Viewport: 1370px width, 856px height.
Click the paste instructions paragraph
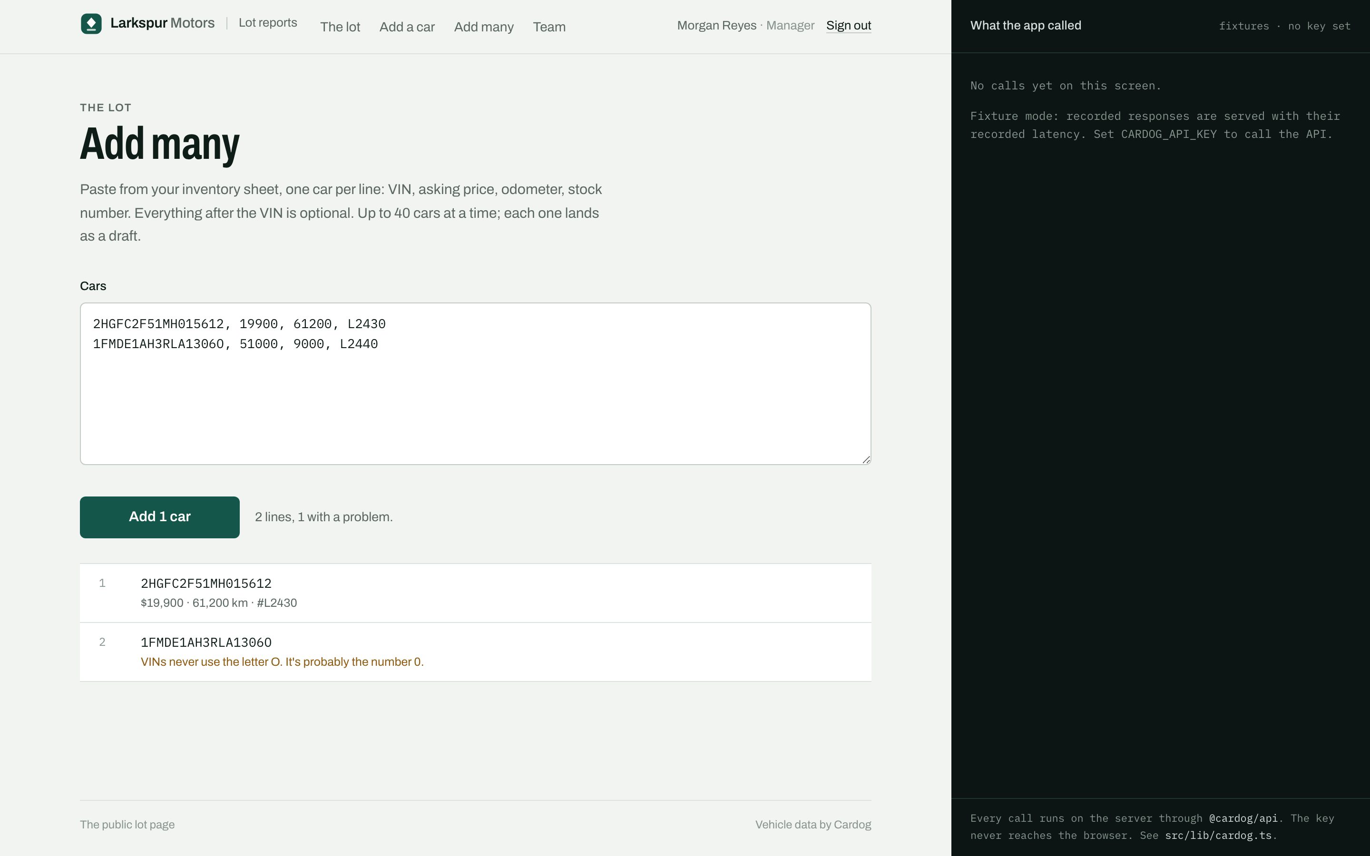click(341, 212)
